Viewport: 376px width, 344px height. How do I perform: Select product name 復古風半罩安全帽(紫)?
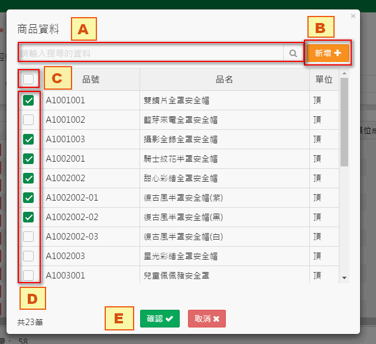[x=183, y=198]
